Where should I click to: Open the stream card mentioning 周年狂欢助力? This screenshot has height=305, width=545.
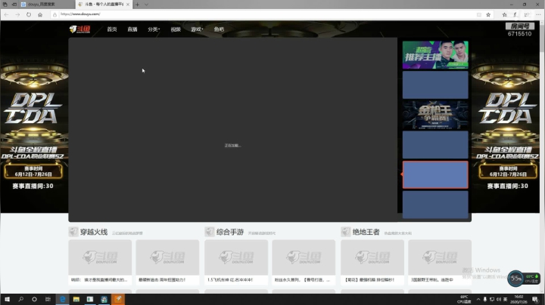click(167, 263)
